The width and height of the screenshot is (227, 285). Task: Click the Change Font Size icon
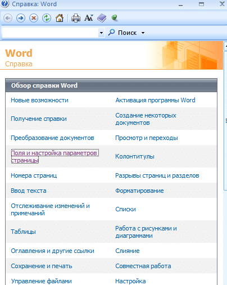[89, 18]
